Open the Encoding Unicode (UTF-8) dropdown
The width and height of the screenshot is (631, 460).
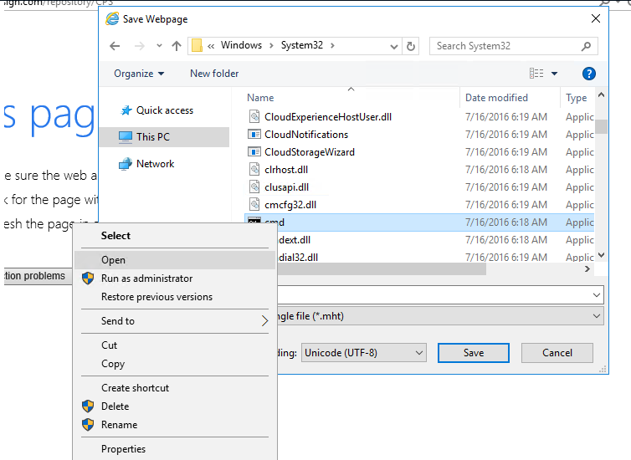point(364,353)
